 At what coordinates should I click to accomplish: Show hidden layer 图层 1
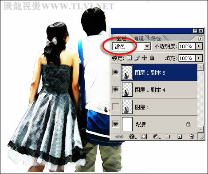click(116, 106)
